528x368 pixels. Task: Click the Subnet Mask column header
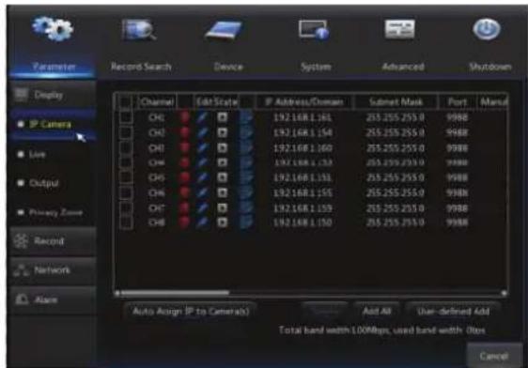[x=396, y=102]
